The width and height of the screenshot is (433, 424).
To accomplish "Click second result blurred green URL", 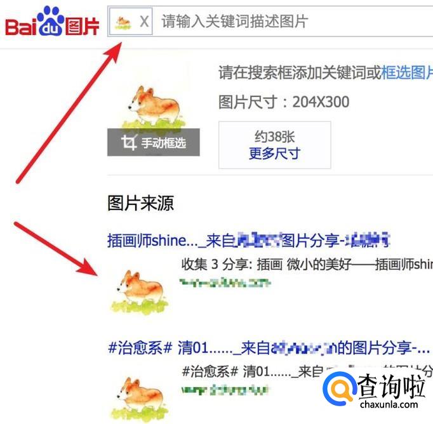I will [x=224, y=390].
